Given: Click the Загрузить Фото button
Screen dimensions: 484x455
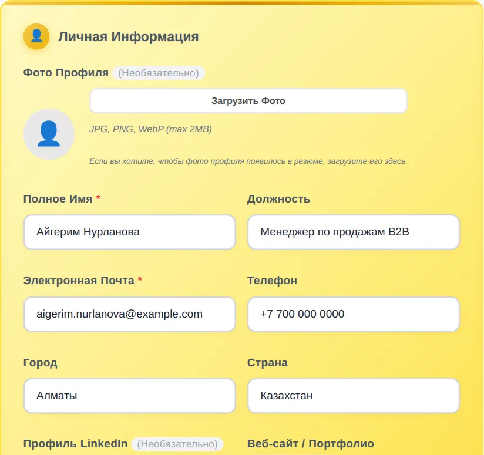Looking at the screenshot, I should tap(248, 101).
